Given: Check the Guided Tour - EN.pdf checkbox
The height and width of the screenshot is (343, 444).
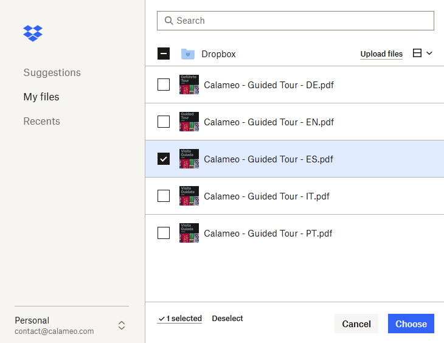Looking at the screenshot, I should [164, 122].
